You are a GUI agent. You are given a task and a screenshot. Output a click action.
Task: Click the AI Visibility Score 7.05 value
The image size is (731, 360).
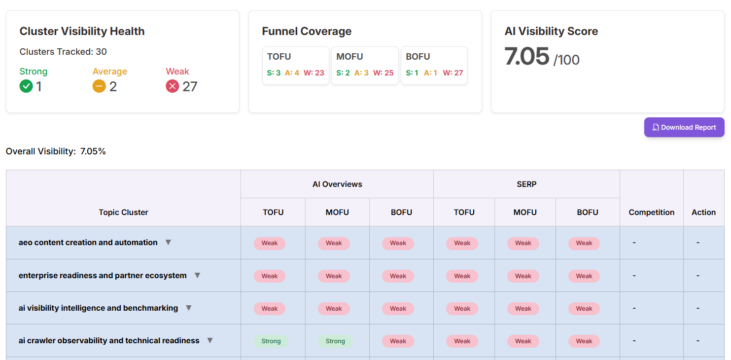pyautogui.click(x=526, y=56)
